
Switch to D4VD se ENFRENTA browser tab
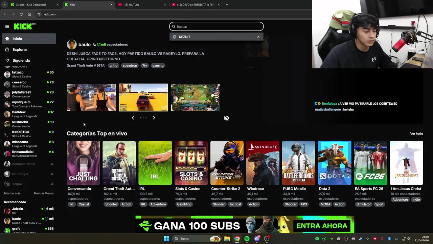[x=196, y=5]
